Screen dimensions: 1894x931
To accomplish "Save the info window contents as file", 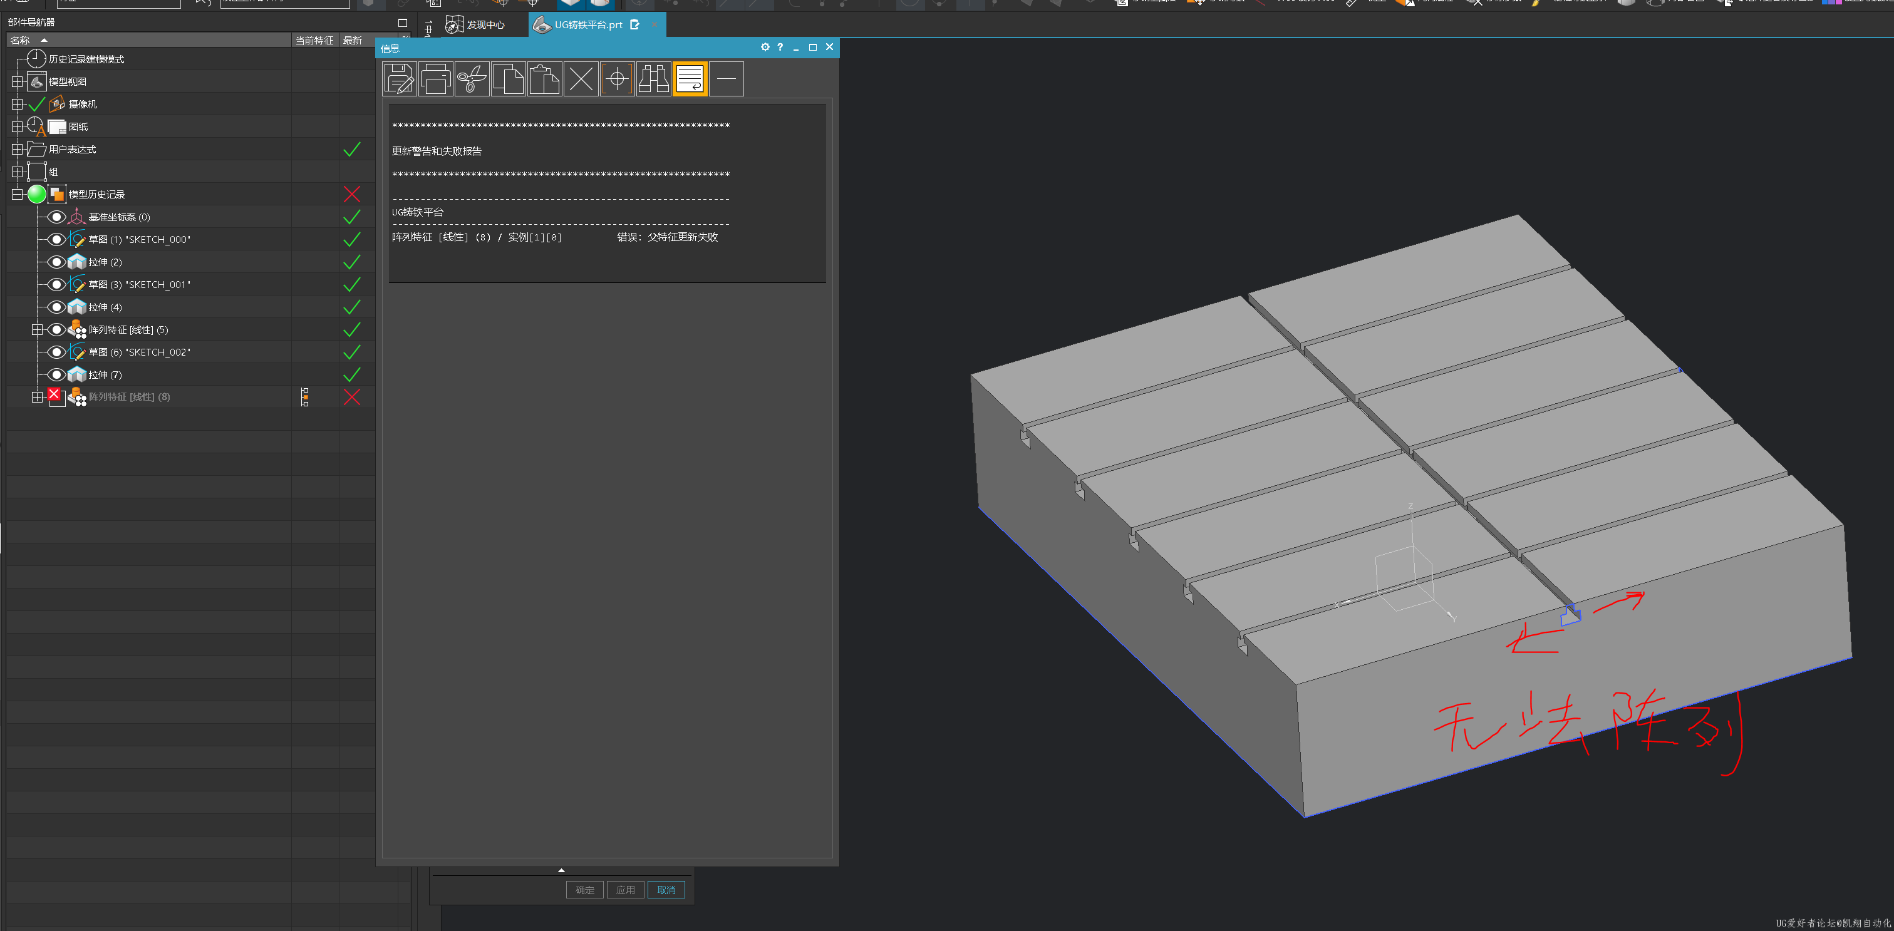I will (x=399, y=79).
